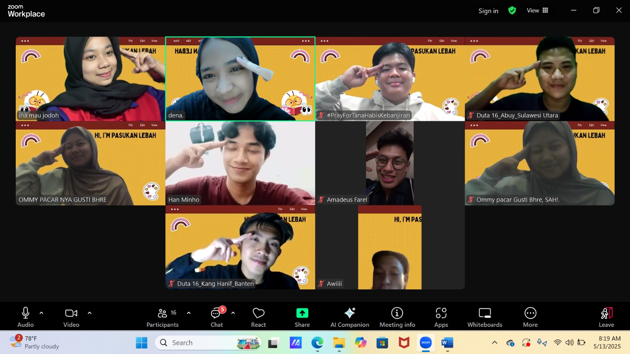This screenshot has width=630, height=354.
Task: Open the More options menu
Action: coord(530,317)
